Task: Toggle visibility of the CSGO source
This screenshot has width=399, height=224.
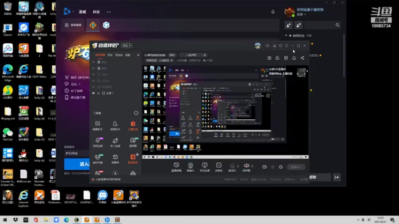Action: (x=93, y=81)
